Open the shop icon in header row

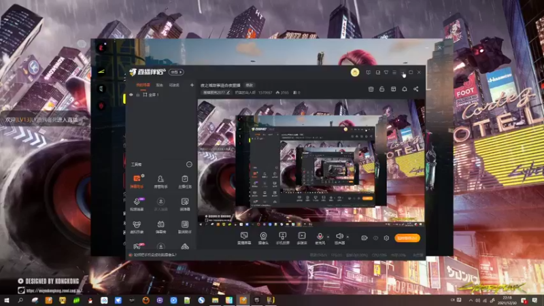pyautogui.click(x=371, y=89)
